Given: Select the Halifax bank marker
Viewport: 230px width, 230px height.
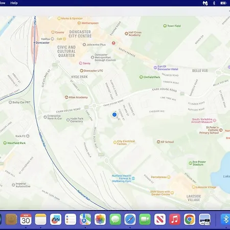Looking at the screenshot, I should (53, 39).
